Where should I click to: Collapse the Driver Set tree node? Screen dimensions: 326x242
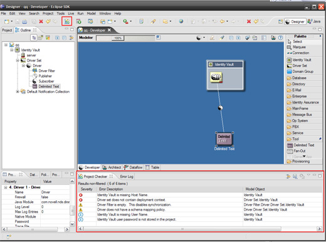[18, 60]
